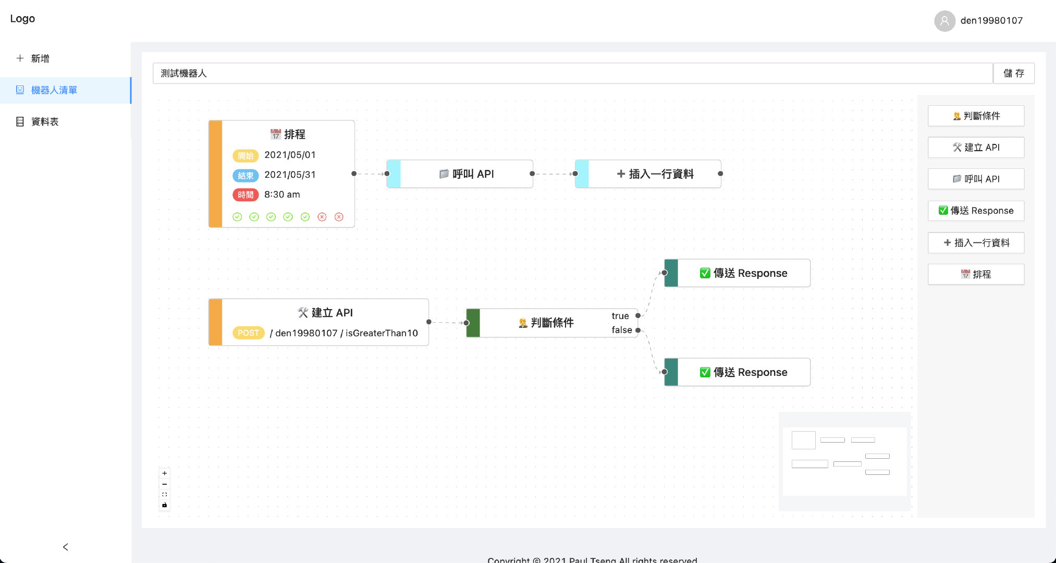Toggle the second green weekday check circle
Screen dimensions: 1056x563
pyautogui.click(x=254, y=217)
